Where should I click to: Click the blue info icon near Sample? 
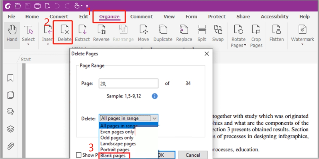[x=155, y=96]
